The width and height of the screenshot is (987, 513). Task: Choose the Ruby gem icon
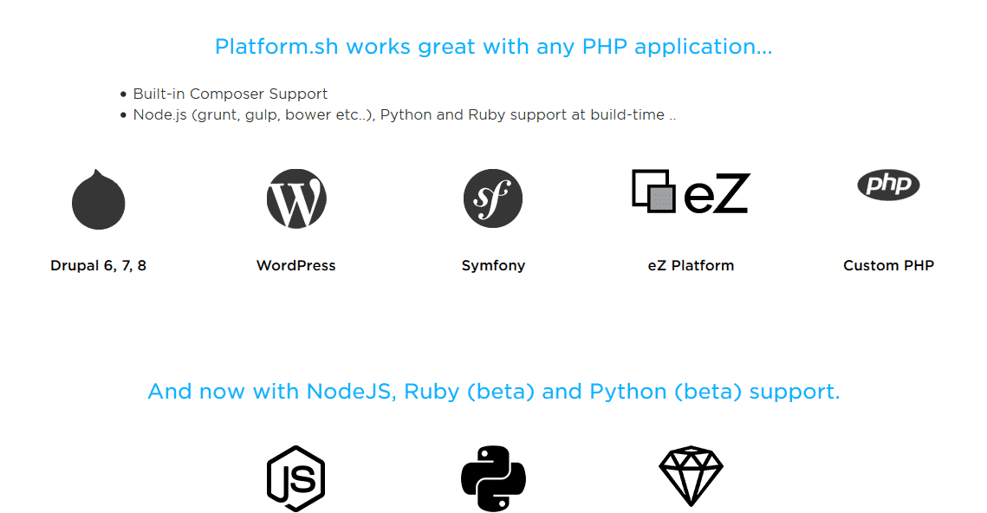coord(691,477)
